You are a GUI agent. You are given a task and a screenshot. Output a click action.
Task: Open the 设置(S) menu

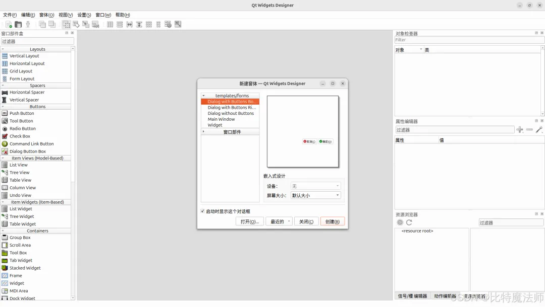(84, 15)
